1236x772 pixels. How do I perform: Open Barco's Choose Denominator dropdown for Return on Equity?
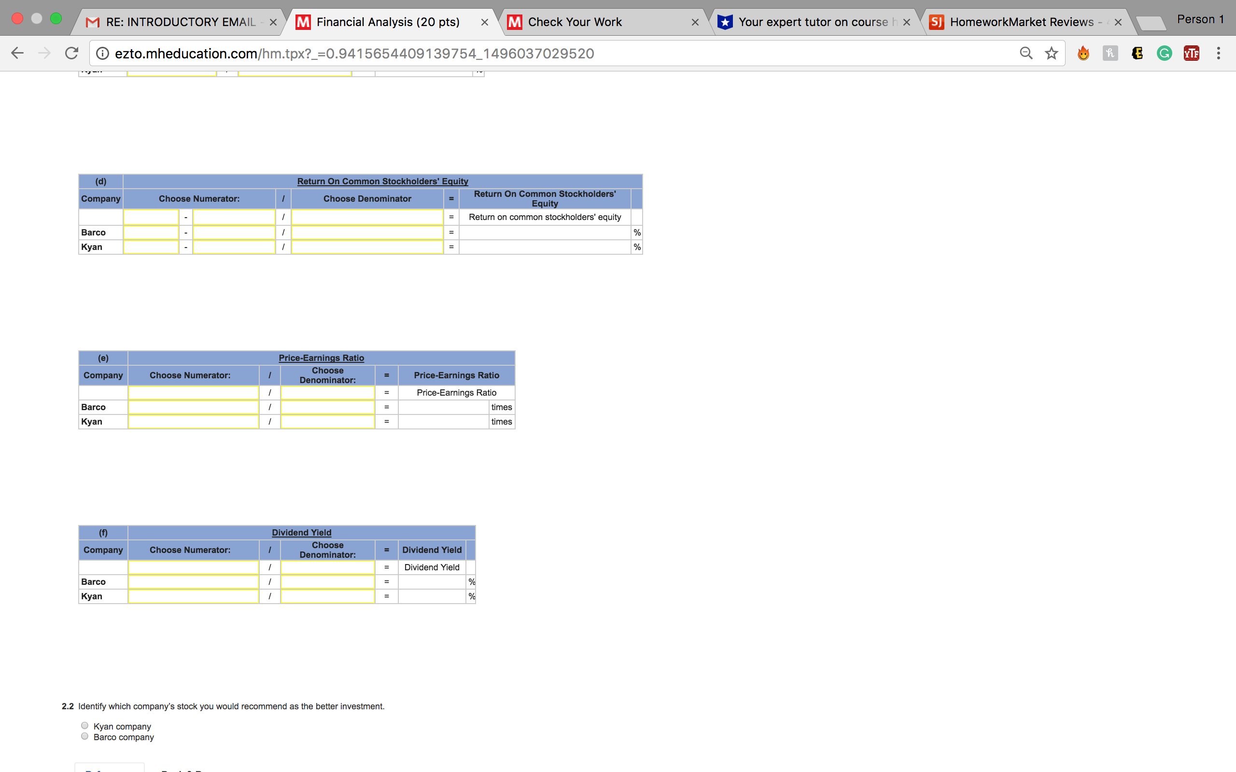coord(367,232)
